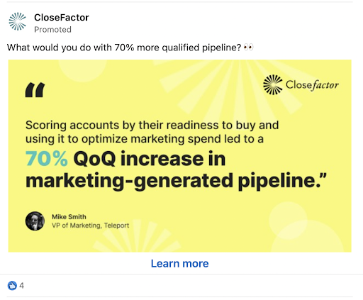Click the blue like reaction icon
363x300 pixels.
[12, 286]
